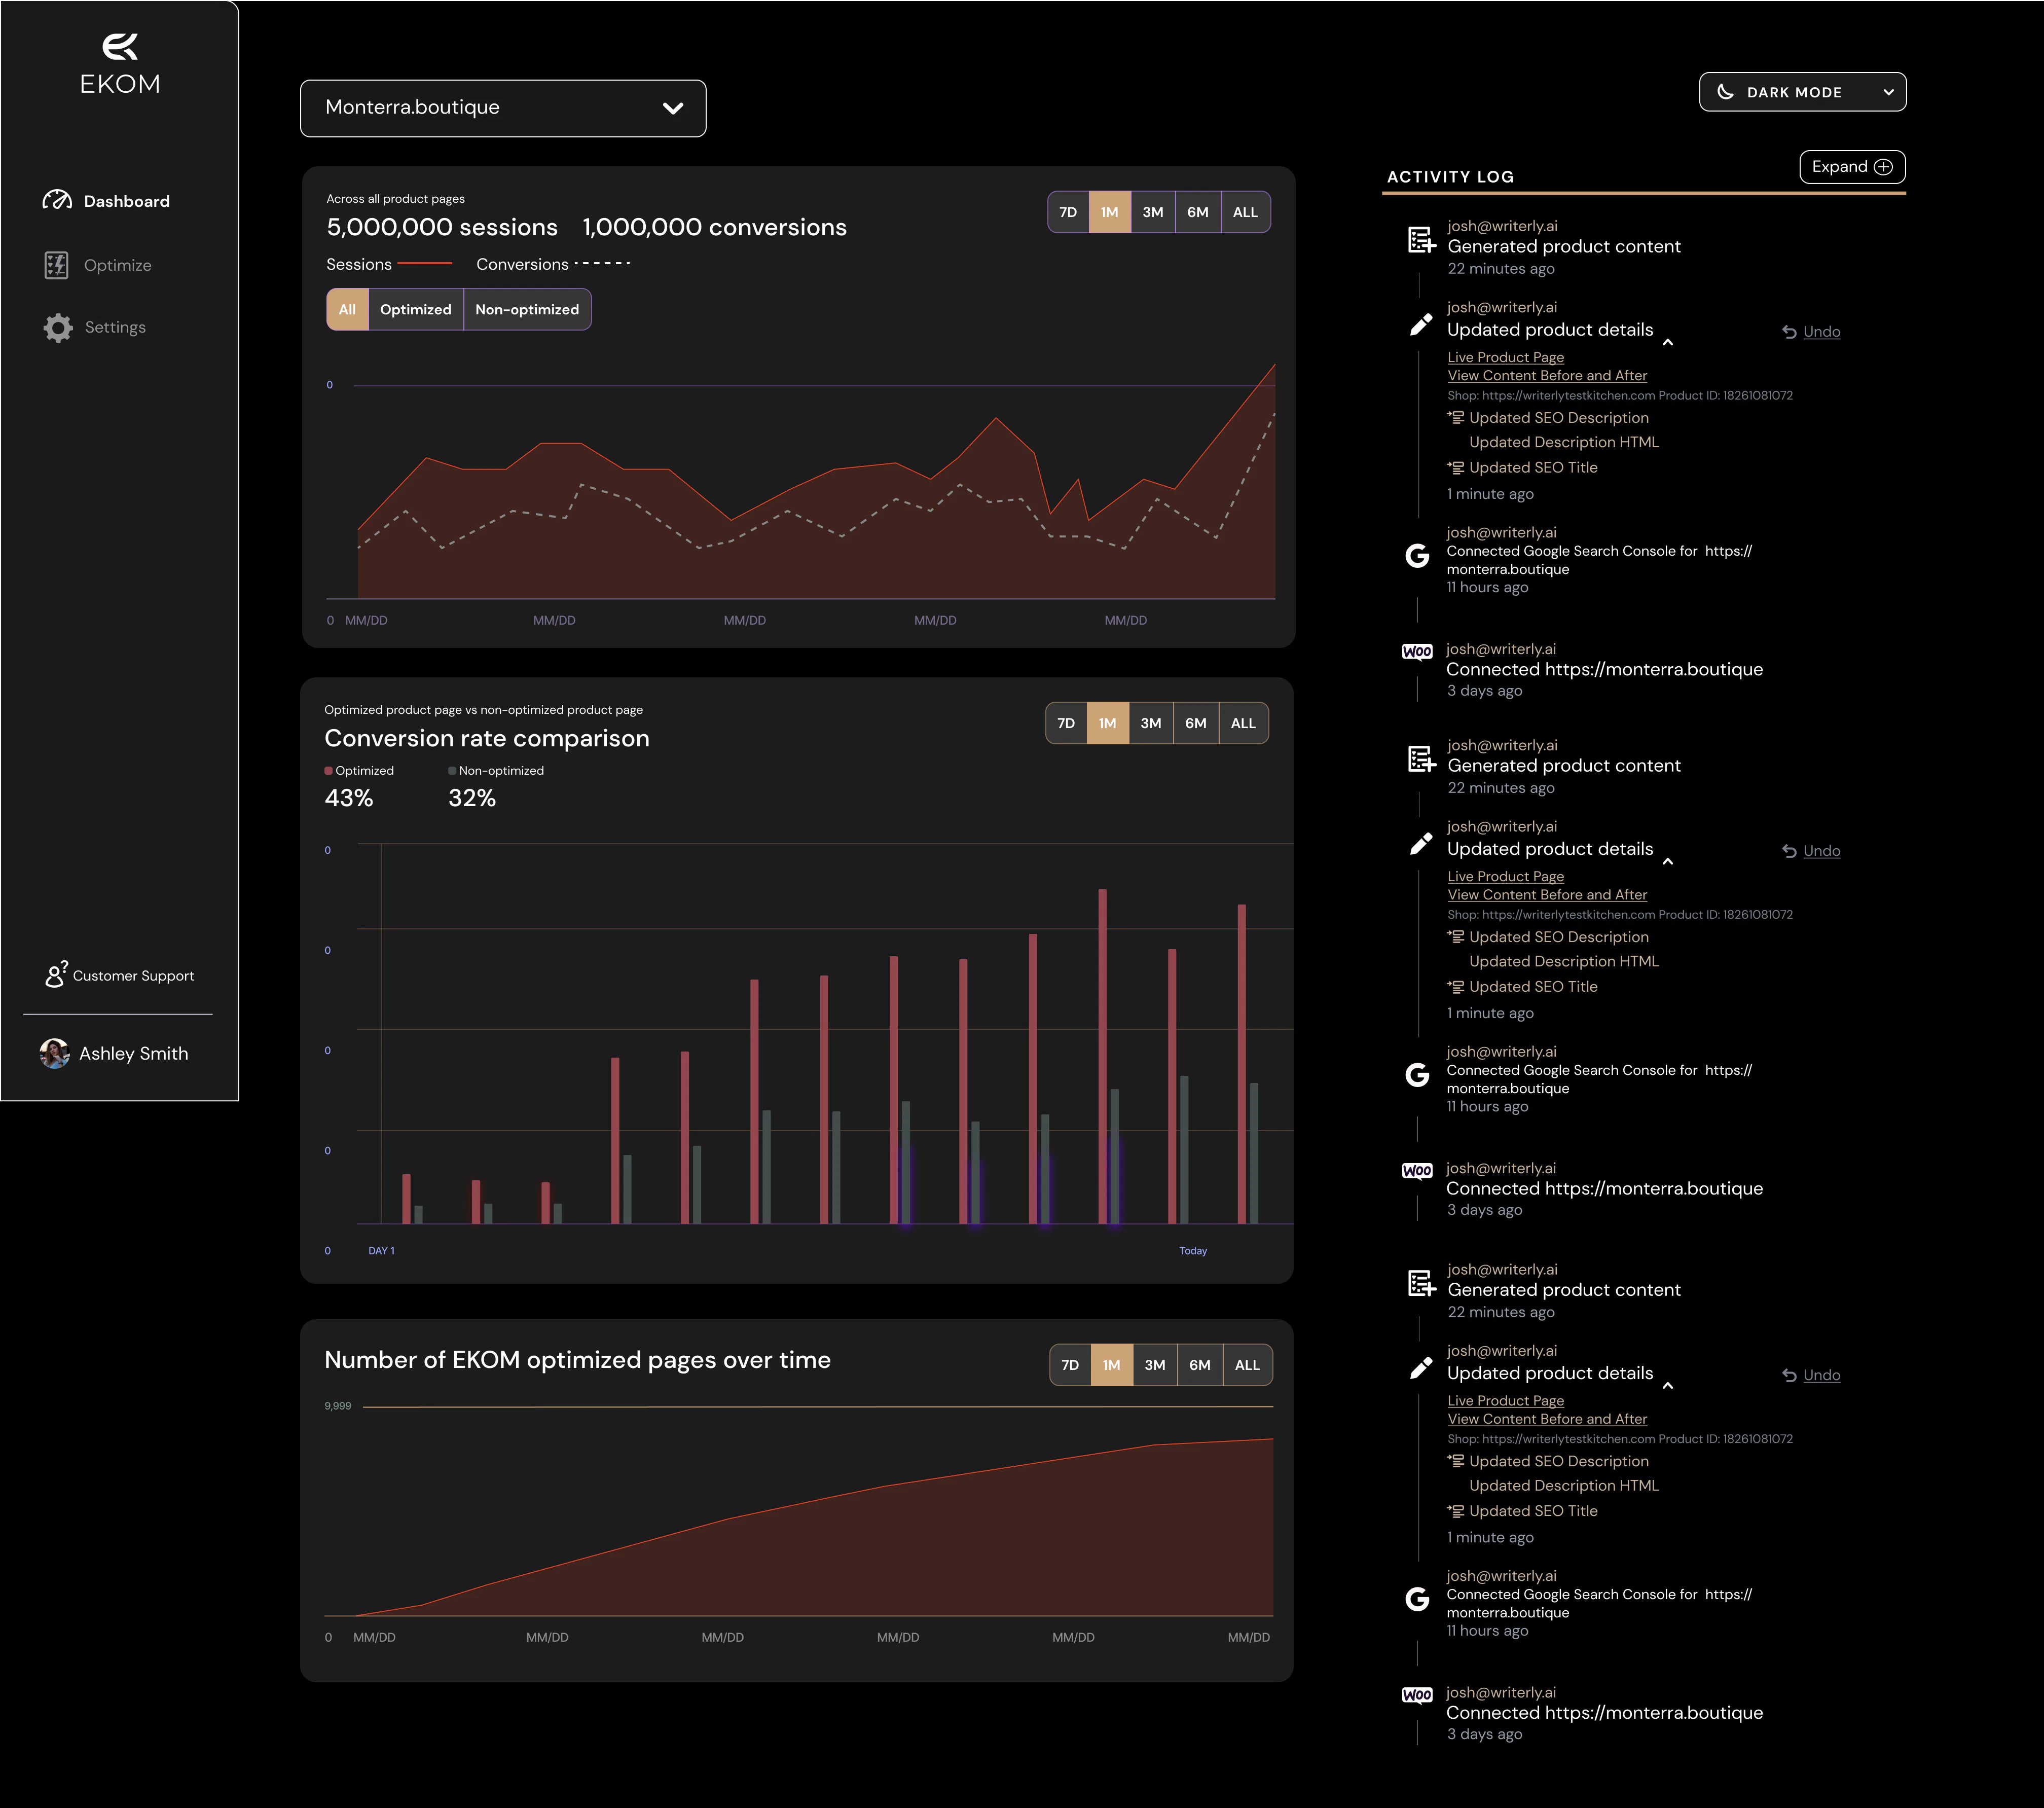The height and width of the screenshot is (1808, 2044).
Task: Click the SEO Description icon in the first log entry
Action: pyautogui.click(x=1456, y=417)
